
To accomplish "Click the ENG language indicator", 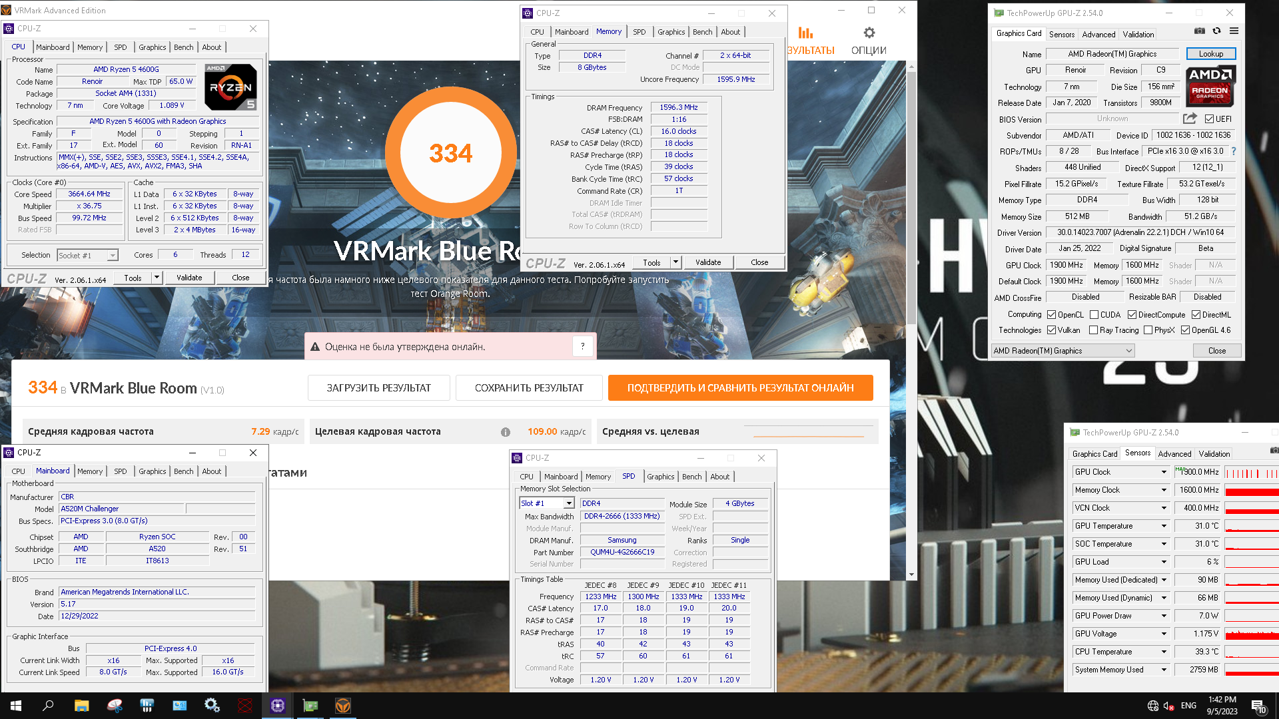I will click(1188, 706).
